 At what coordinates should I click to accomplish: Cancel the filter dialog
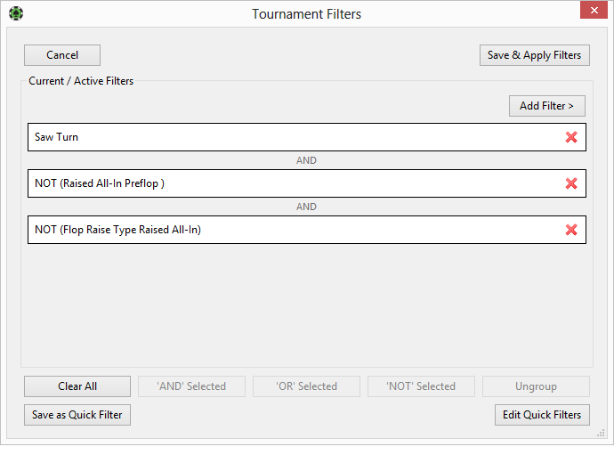coord(62,55)
